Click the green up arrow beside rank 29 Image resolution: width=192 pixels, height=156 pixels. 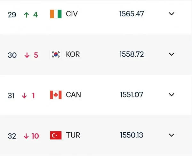point(26,15)
